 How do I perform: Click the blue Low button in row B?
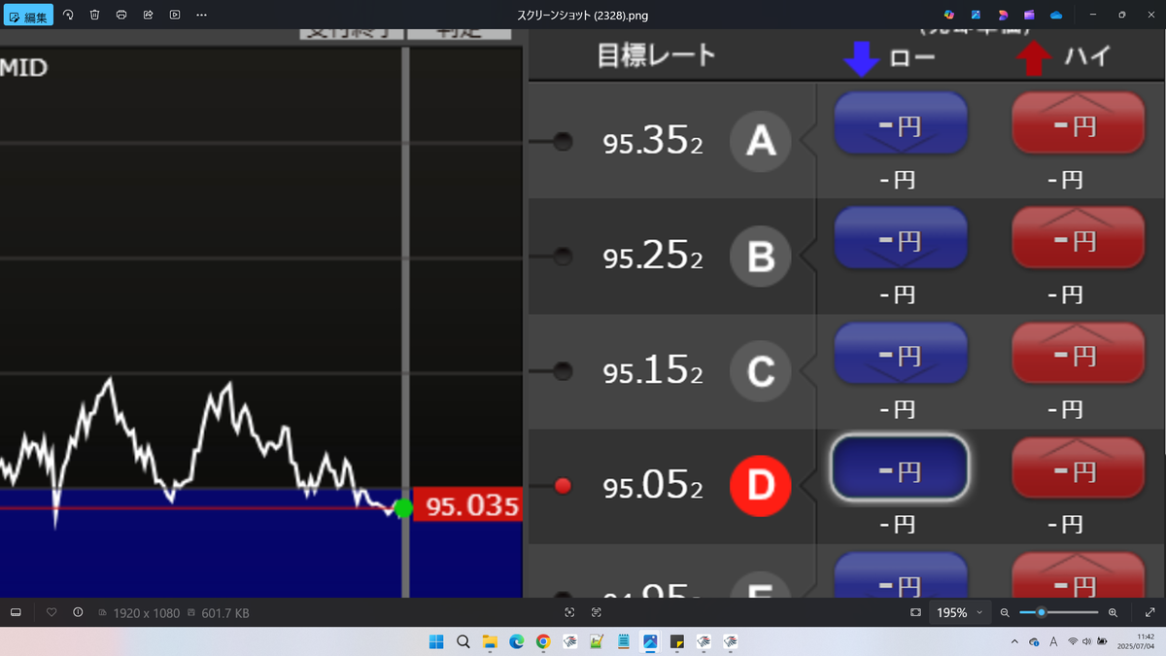coord(901,238)
